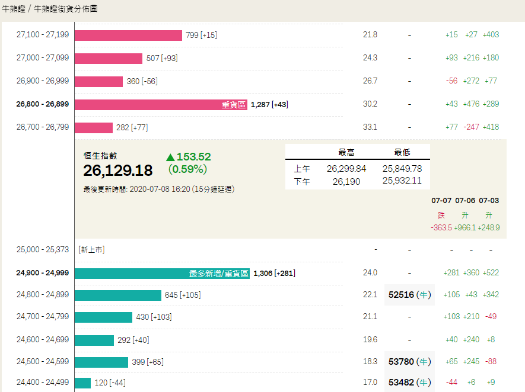
Task: Select the 最高 column header
Action: [x=346, y=152]
